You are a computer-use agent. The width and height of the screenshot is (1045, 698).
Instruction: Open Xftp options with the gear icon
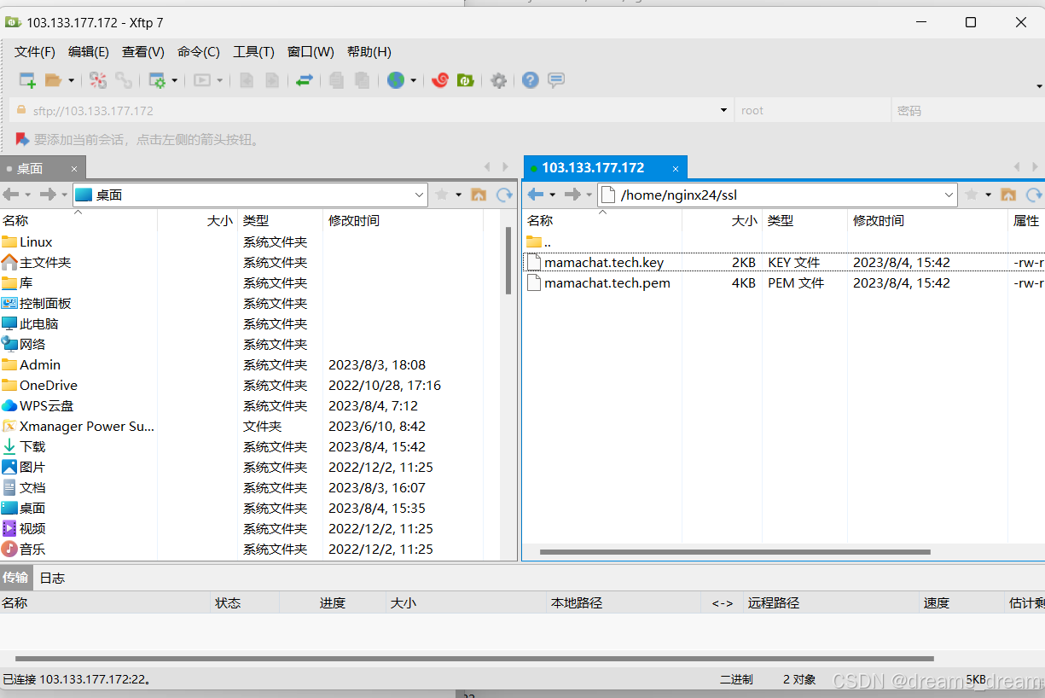pos(499,79)
